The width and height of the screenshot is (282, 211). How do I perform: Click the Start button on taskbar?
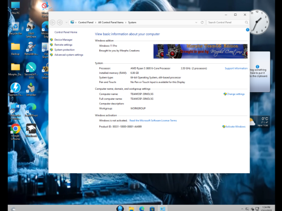120,208
